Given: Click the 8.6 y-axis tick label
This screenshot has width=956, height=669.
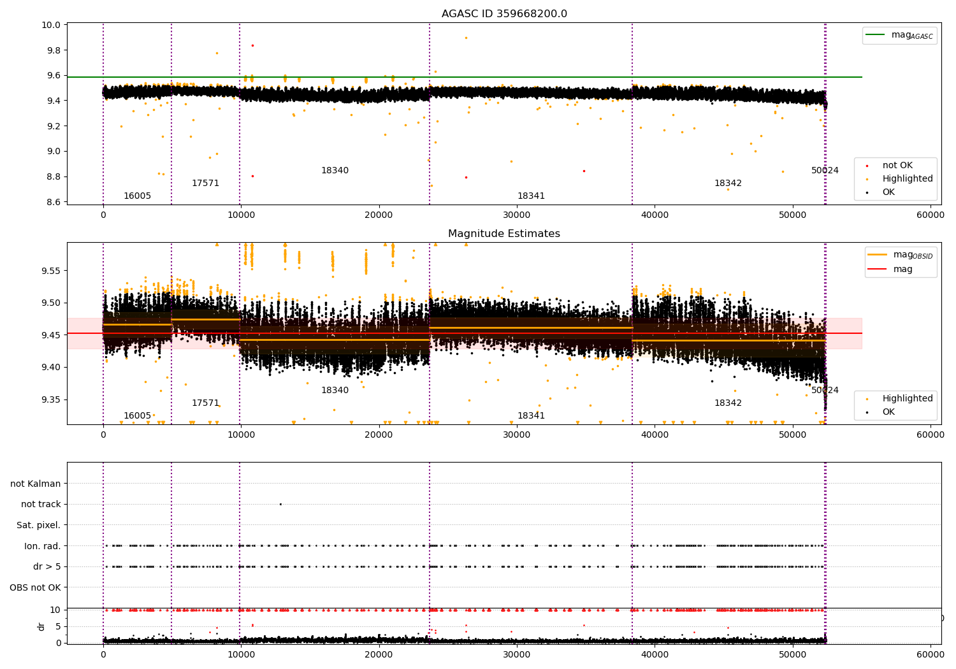Looking at the screenshot, I should click(54, 202).
